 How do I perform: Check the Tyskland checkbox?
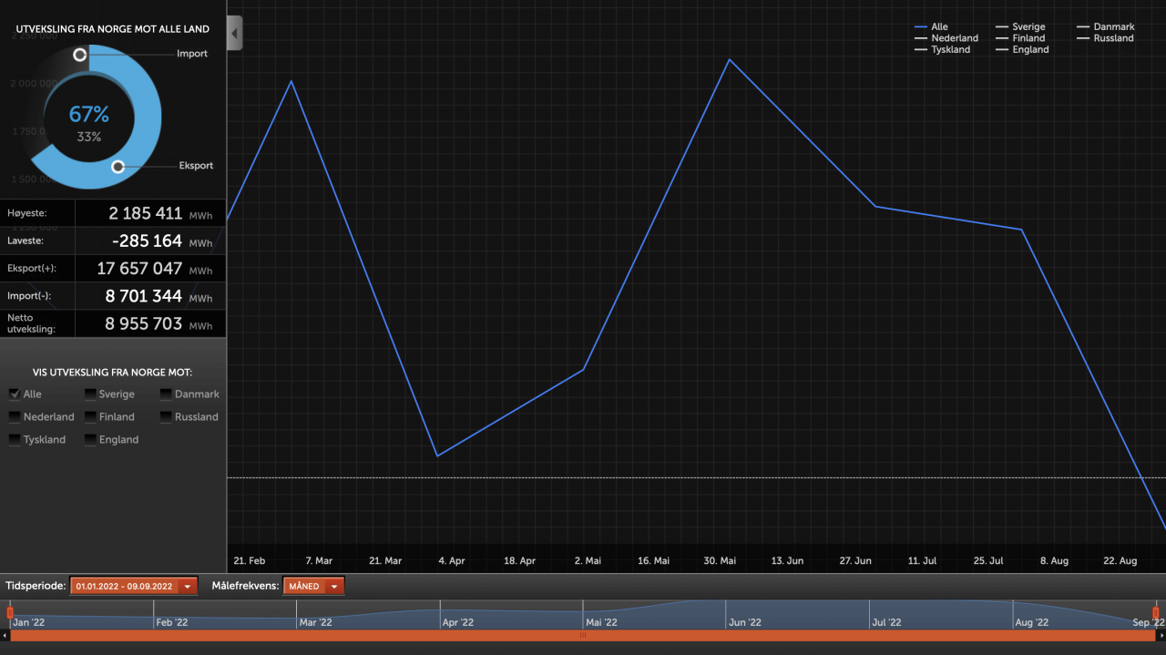pyautogui.click(x=15, y=440)
